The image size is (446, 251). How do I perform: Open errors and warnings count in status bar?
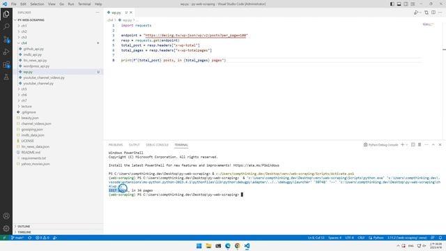coord(42,238)
